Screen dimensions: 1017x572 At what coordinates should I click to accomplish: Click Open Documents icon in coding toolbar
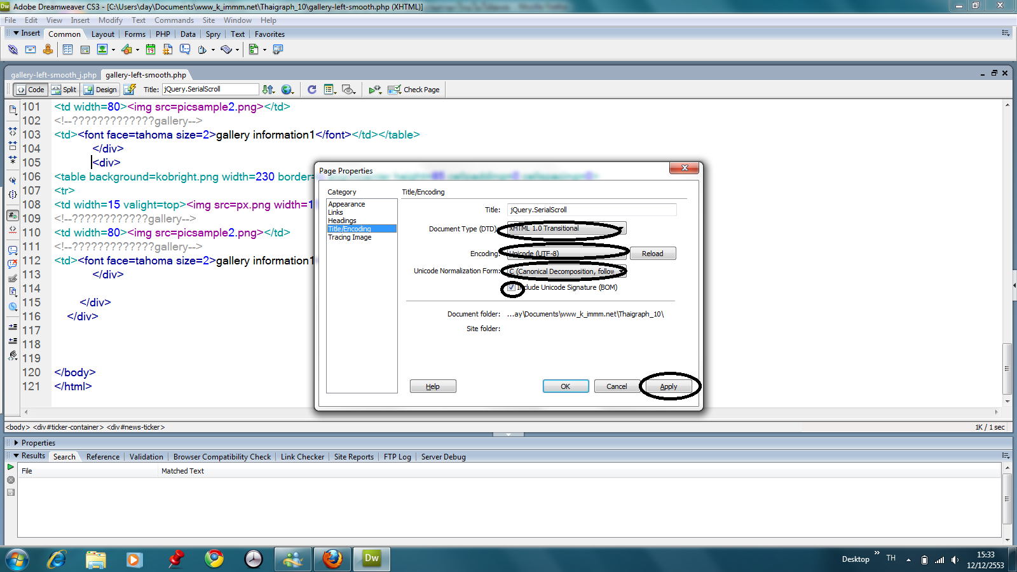coord(13,110)
